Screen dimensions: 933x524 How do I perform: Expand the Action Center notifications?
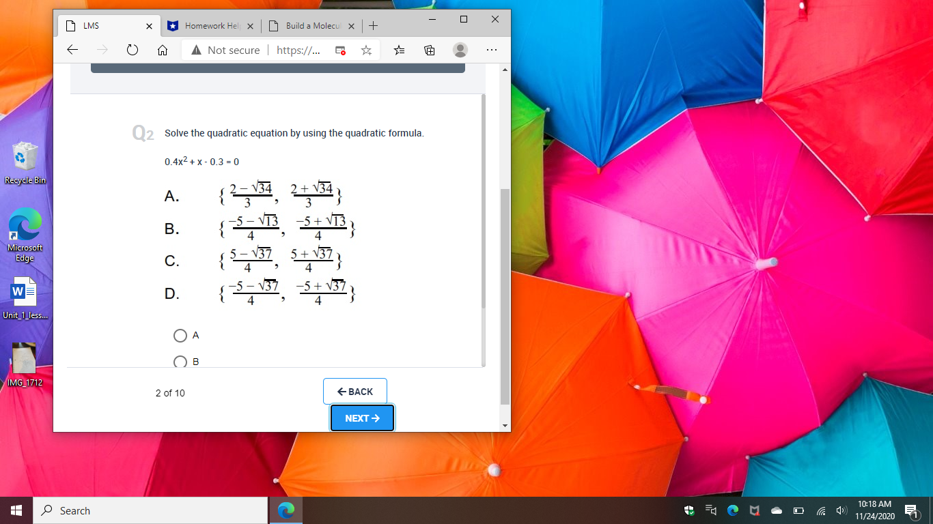910,510
